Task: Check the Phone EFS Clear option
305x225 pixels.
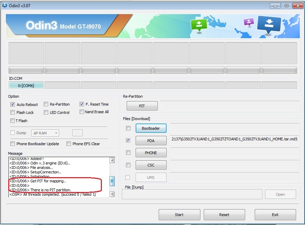Action: [x=69, y=144]
